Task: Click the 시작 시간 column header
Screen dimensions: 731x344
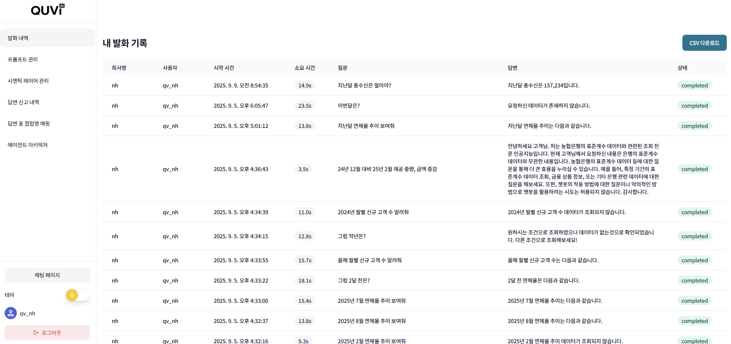Action: click(224, 68)
